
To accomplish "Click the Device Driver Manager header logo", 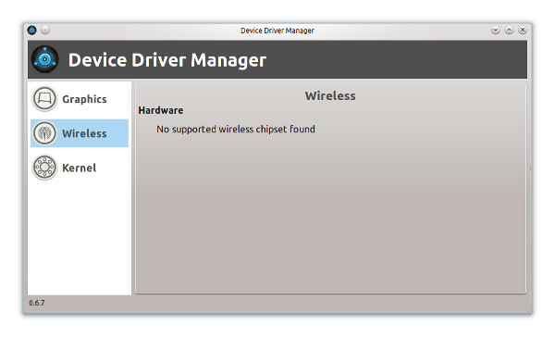I will 44,59.
